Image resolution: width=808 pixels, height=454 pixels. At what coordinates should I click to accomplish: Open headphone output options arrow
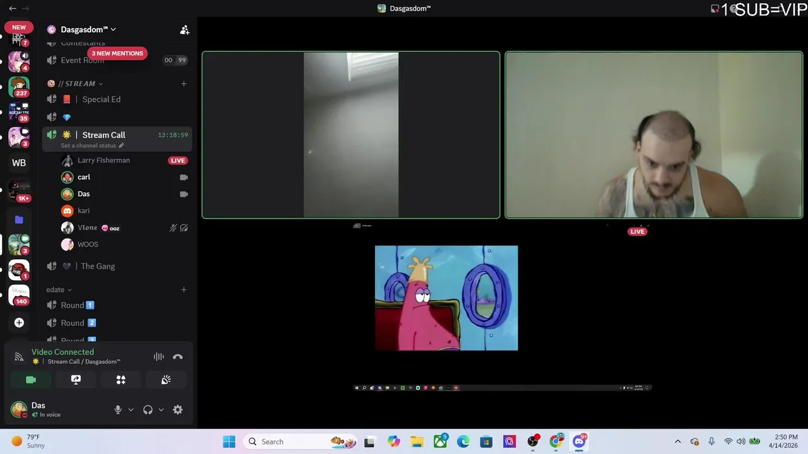161,410
